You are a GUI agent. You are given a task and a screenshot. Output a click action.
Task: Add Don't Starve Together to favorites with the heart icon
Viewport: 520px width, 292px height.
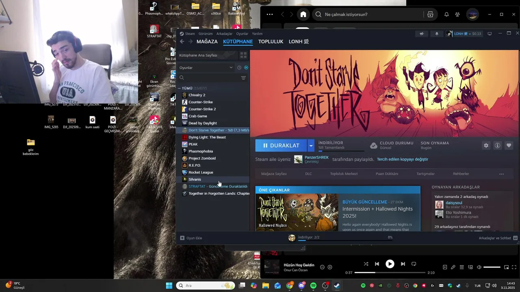(509, 146)
